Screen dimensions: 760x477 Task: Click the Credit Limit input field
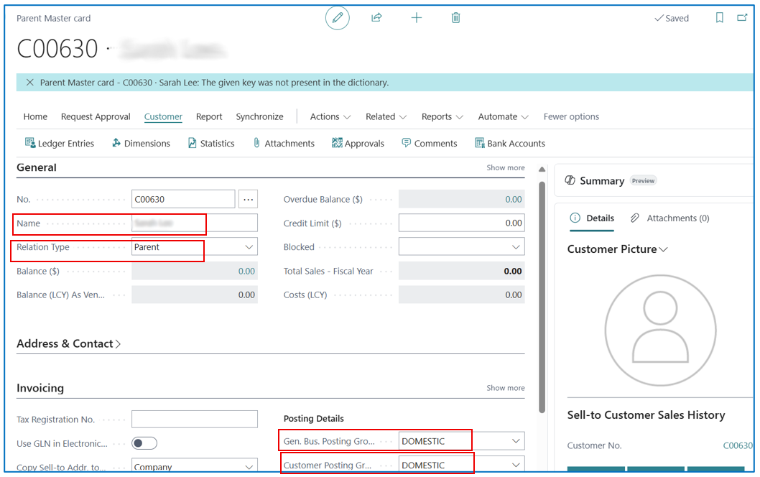pos(461,223)
